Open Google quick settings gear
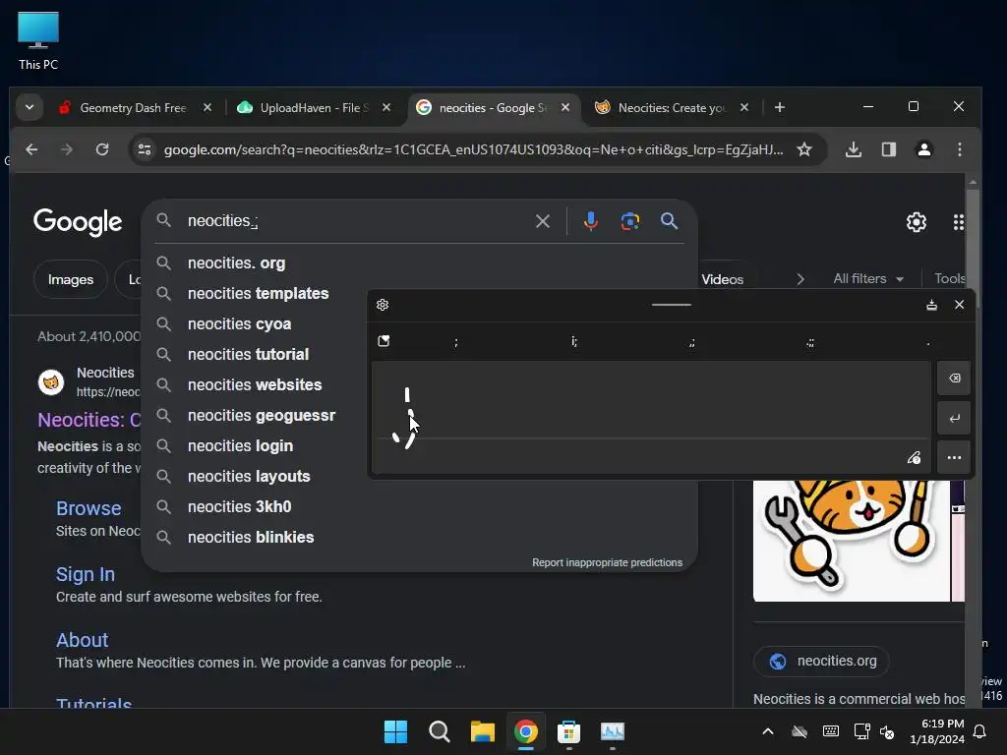This screenshot has height=755, width=1007. click(917, 222)
